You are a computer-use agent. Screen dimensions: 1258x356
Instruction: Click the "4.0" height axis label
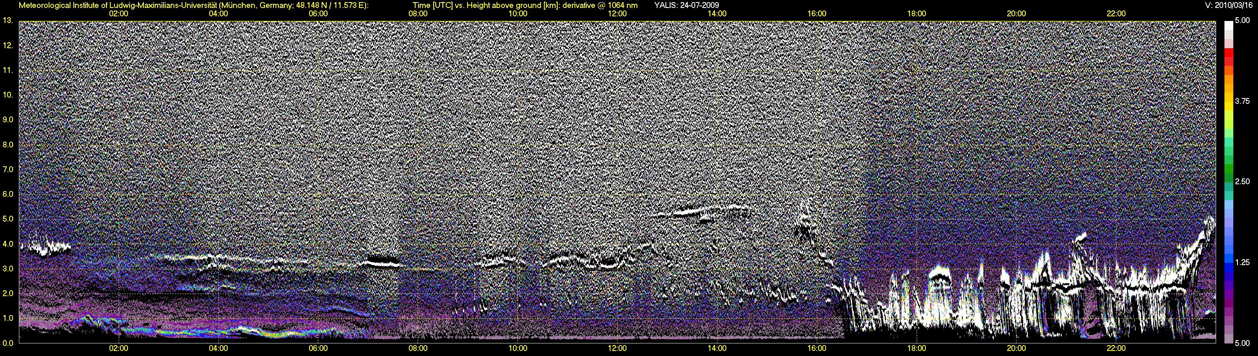click(x=8, y=244)
